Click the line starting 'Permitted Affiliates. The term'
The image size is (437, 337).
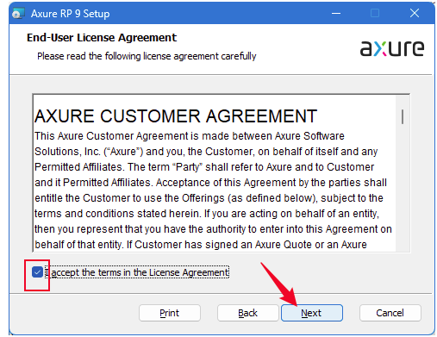pyautogui.click(x=204, y=167)
